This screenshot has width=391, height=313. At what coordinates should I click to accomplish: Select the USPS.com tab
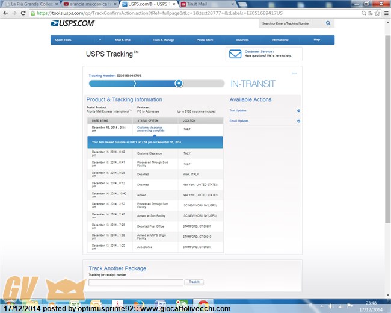click(x=147, y=4)
